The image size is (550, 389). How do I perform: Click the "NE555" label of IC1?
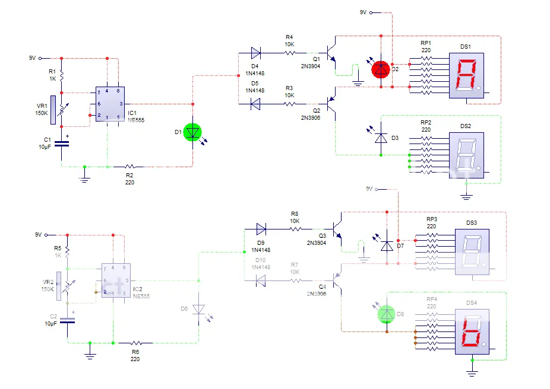[x=136, y=120]
